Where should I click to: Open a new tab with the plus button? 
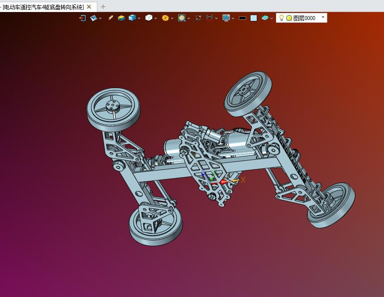103,7
